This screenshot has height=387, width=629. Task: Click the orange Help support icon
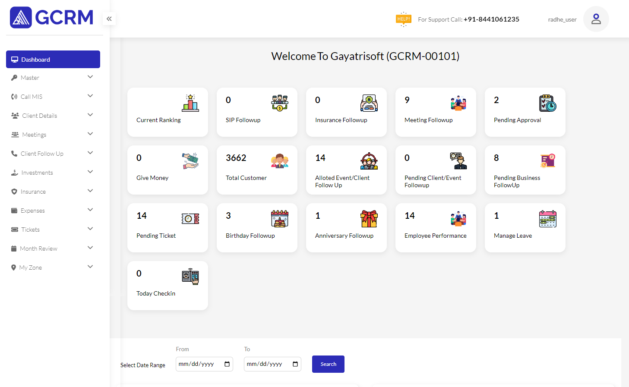pos(403,19)
